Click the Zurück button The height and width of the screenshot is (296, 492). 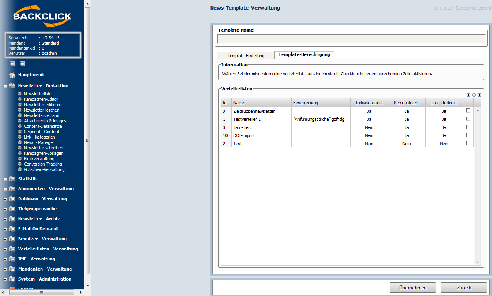click(x=464, y=288)
